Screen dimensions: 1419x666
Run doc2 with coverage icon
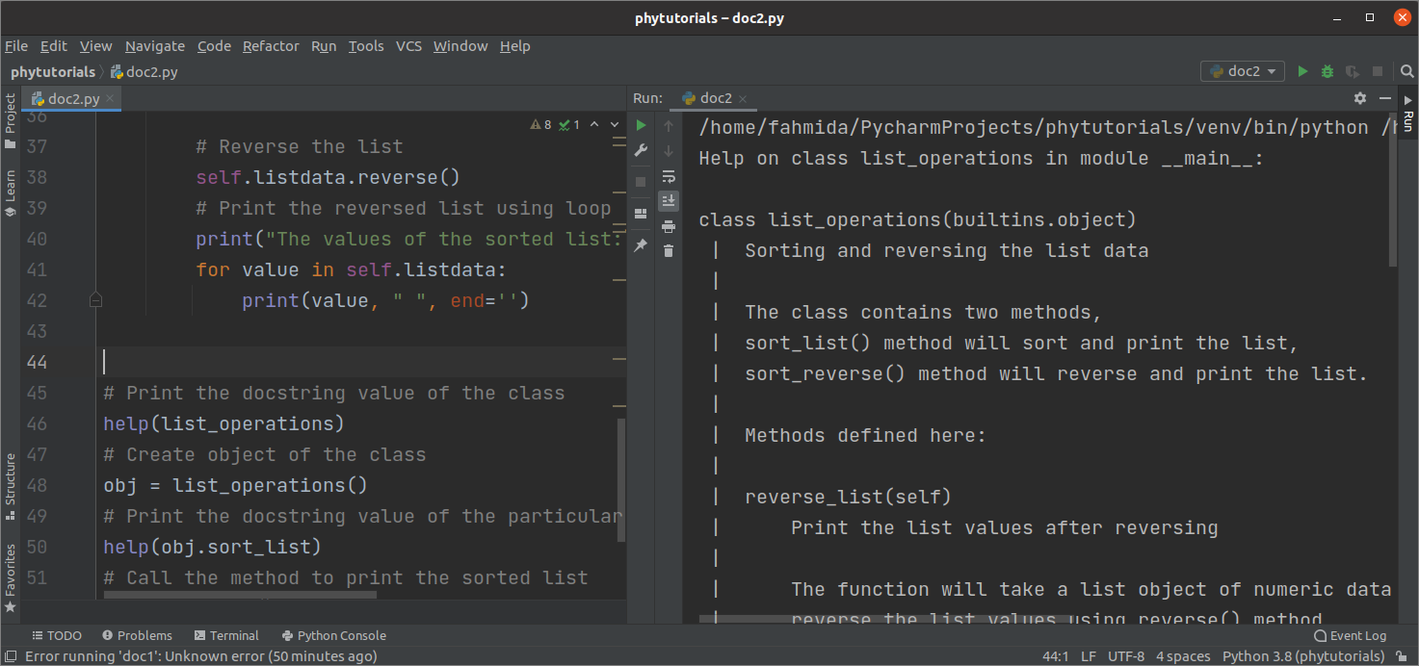click(1353, 70)
